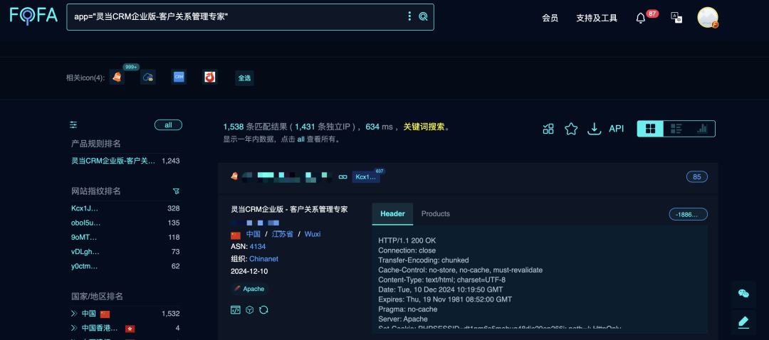
Task: Open the 支持及工具 menu
Action: [597, 18]
